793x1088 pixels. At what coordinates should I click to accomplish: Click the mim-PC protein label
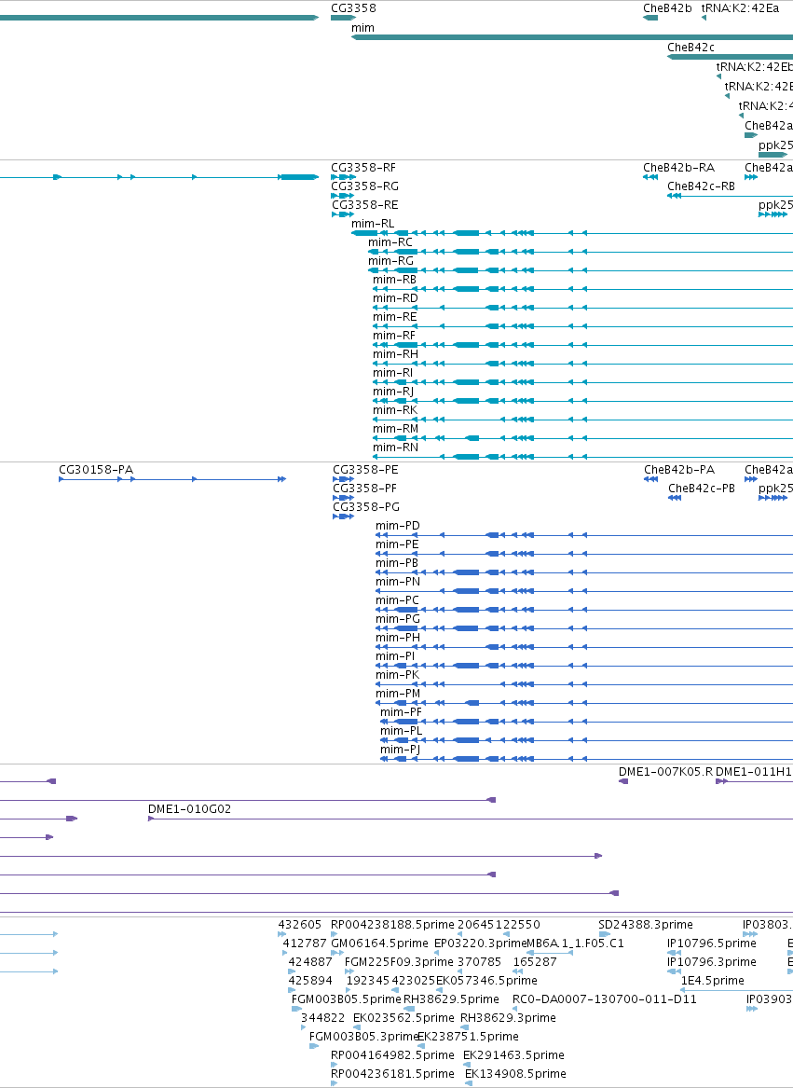coord(397,601)
